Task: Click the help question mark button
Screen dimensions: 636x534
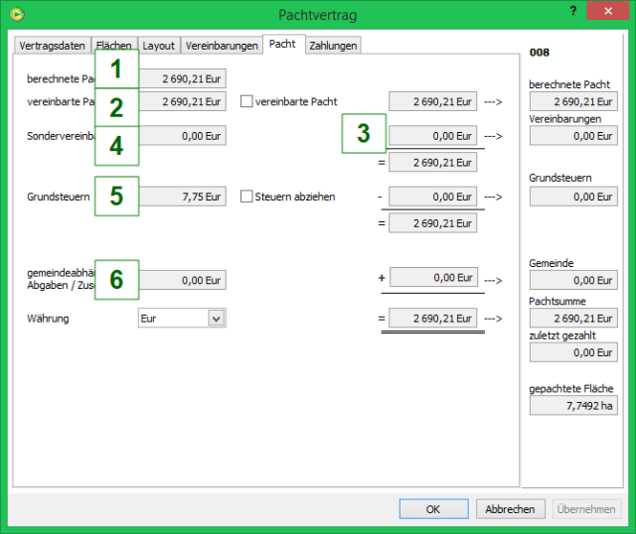Action: coord(572,11)
